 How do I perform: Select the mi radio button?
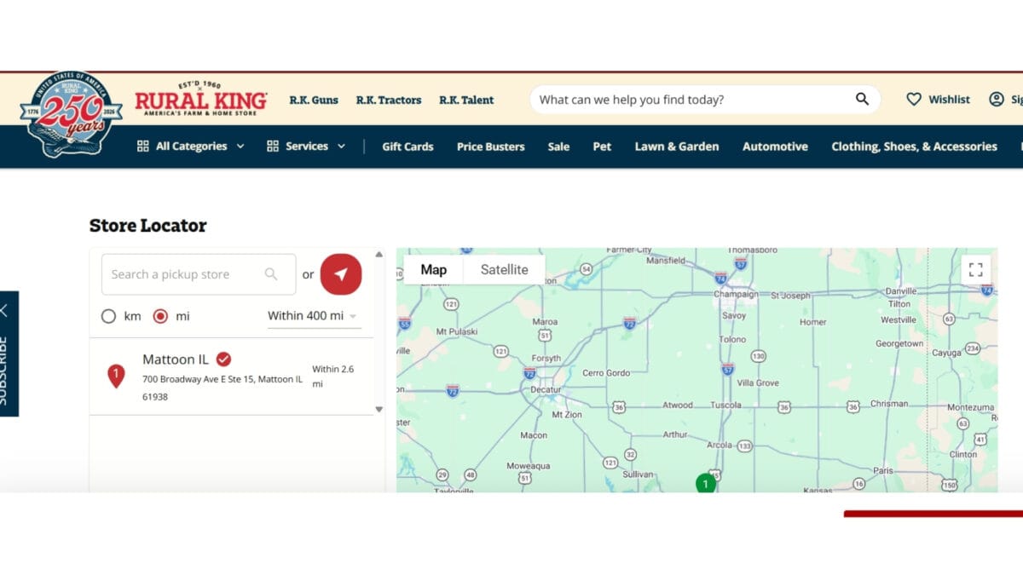point(160,316)
